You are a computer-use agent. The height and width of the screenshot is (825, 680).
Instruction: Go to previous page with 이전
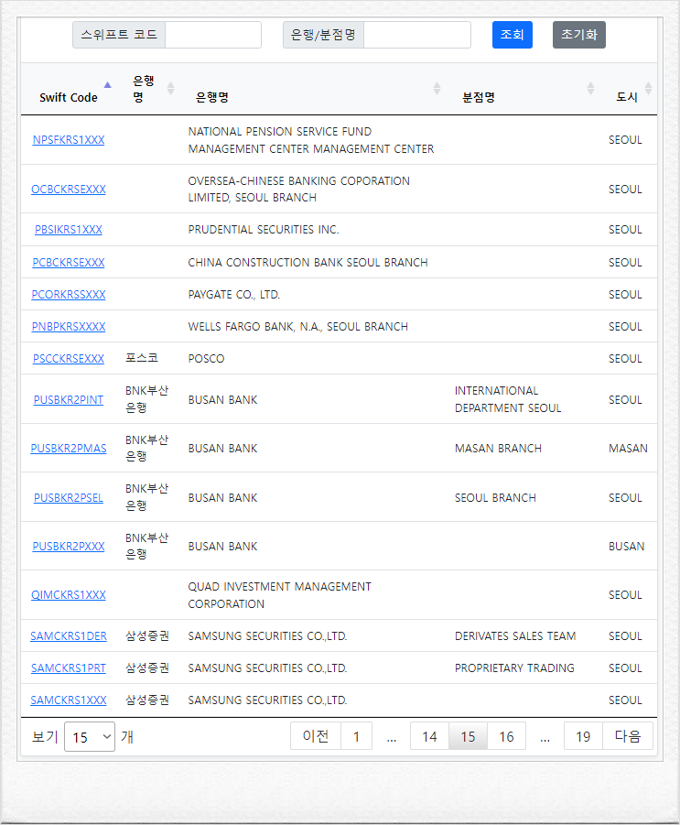[316, 736]
